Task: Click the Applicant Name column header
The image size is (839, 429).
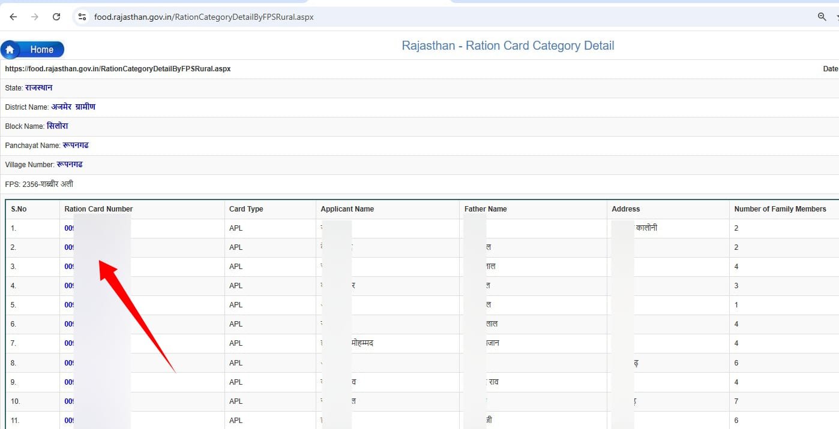Action: pyautogui.click(x=347, y=209)
